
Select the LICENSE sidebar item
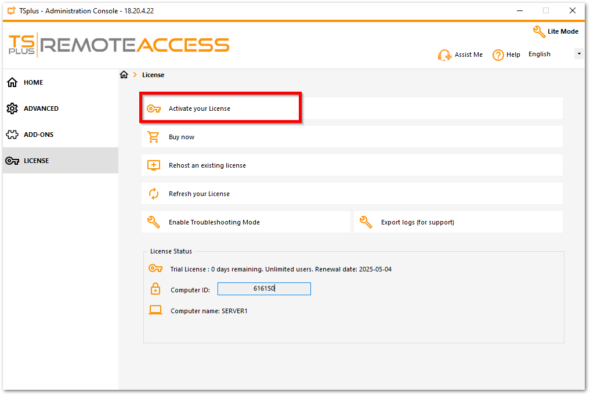tap(36, 161)
